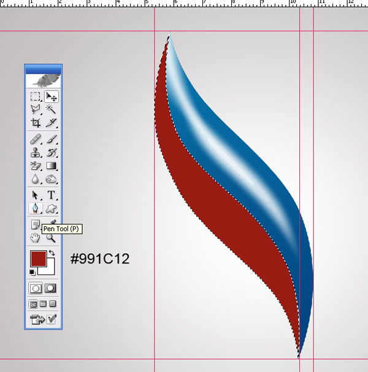Click the feather image atop the toolbox
Image resolution: width=368 pixels, height=372 pixels.
[43, 81]
